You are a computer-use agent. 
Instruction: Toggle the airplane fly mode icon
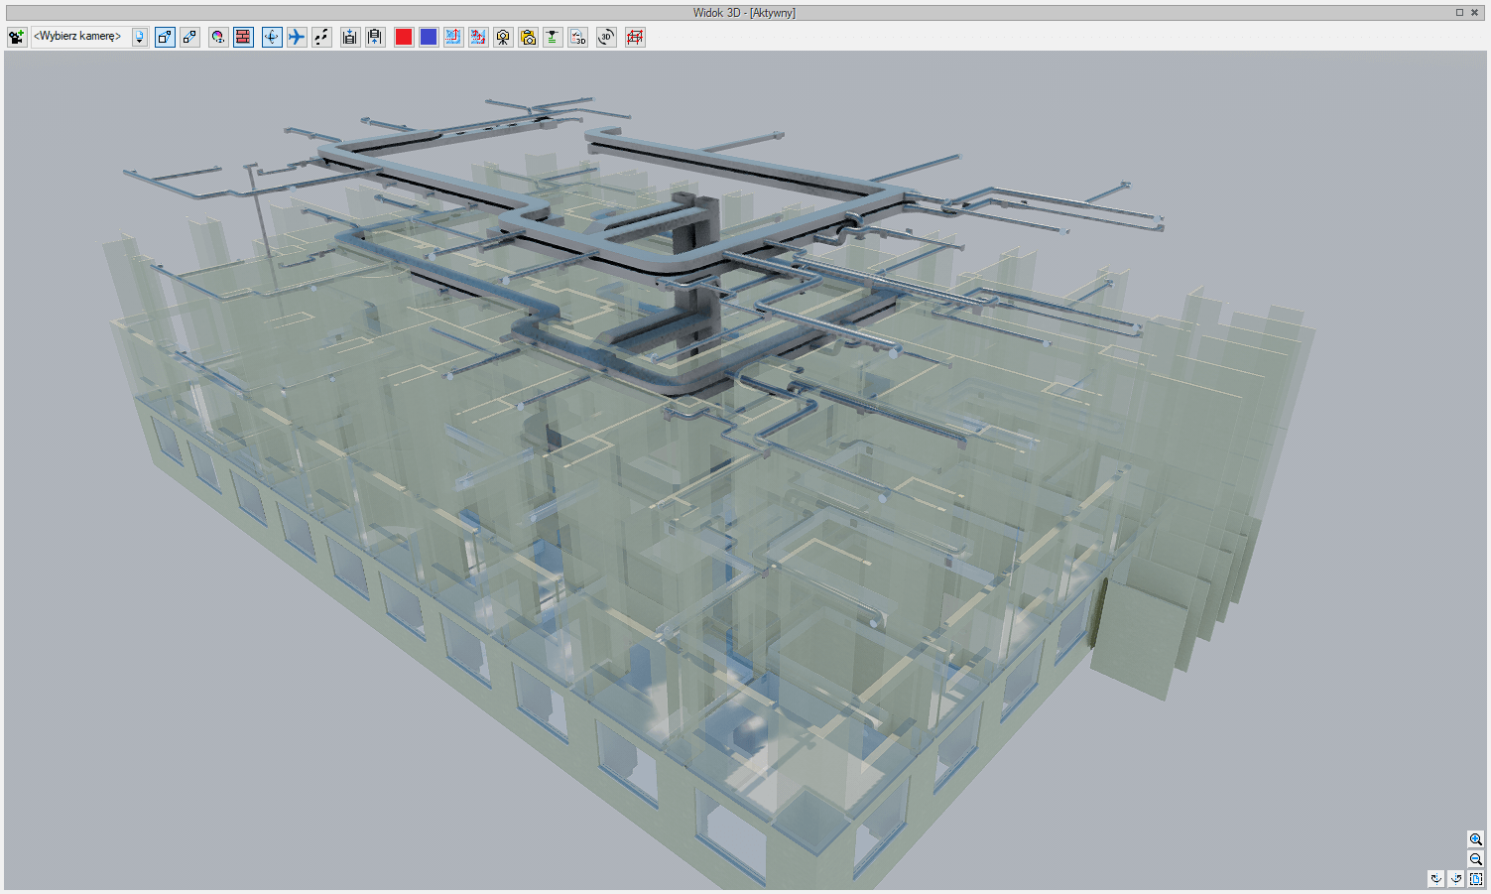(297, 37)
